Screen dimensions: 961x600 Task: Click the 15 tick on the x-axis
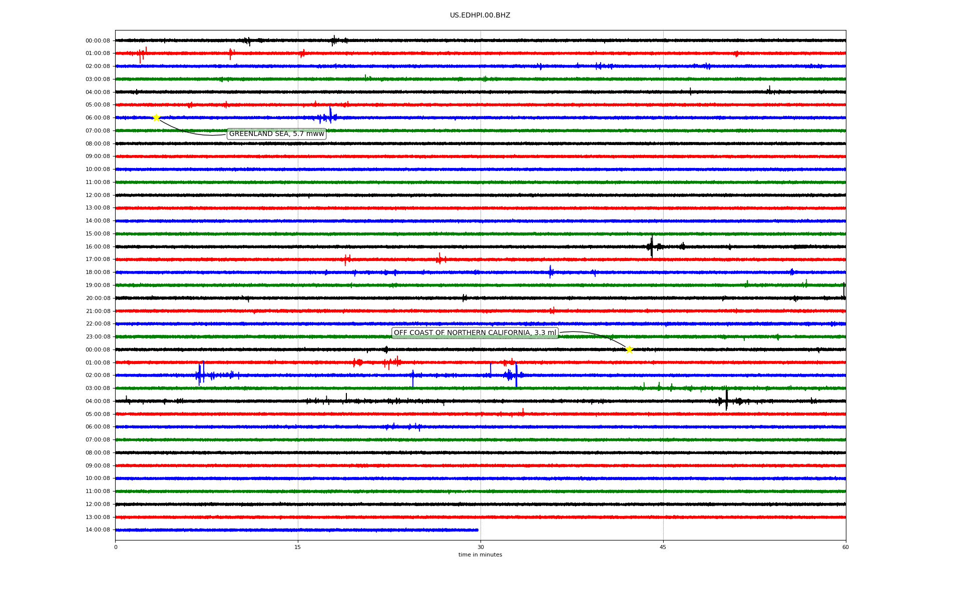[x=298, y=547]
